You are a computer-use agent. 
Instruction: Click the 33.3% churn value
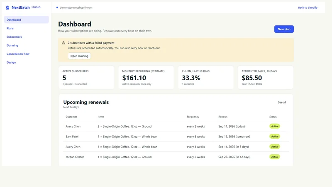(x=191, y=78)
